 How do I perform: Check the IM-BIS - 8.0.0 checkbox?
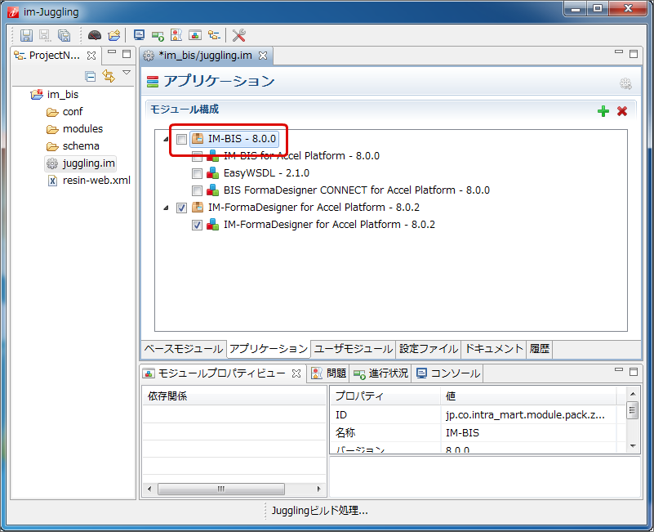pos(181,139)
